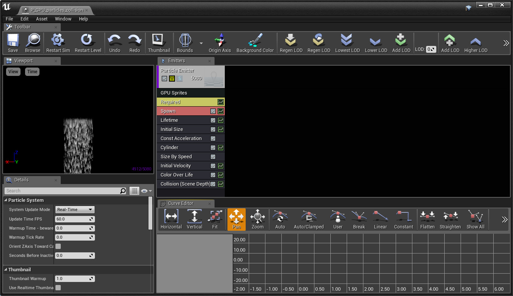Screen dimensions: 513x296
Task: Click the Details search input field
Action: tap(63, 191)
